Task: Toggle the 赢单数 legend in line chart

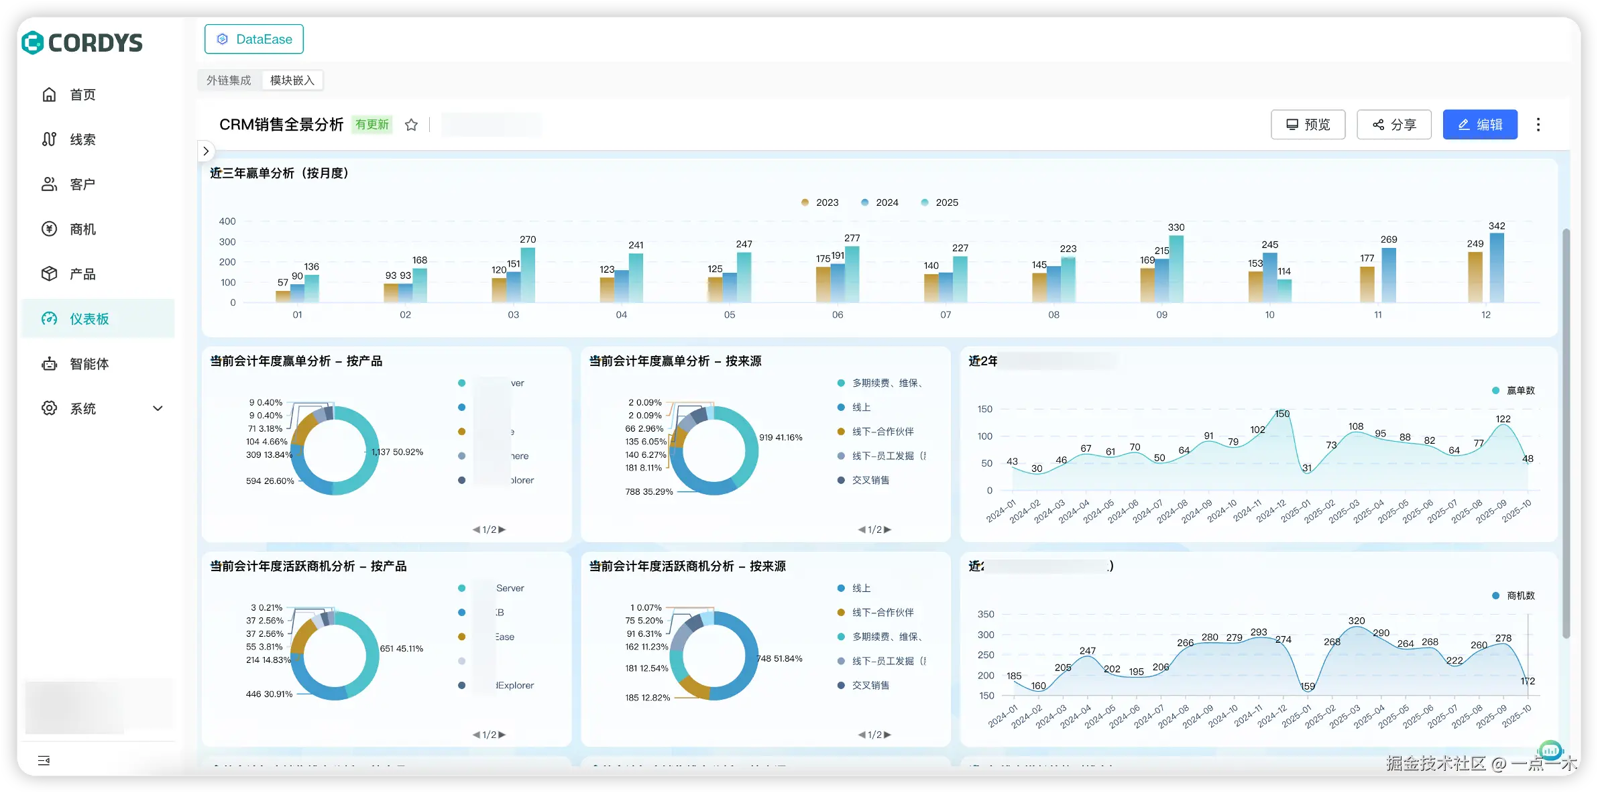Action: tap(1495, 390)
